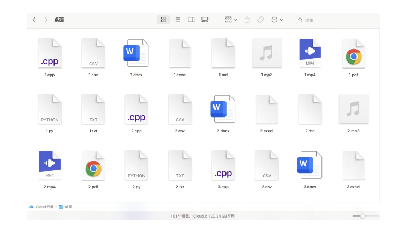The width and height of the screenshot is (393, 228).
Task: Select the 1.cpp file icon
Action: point(50,53)
